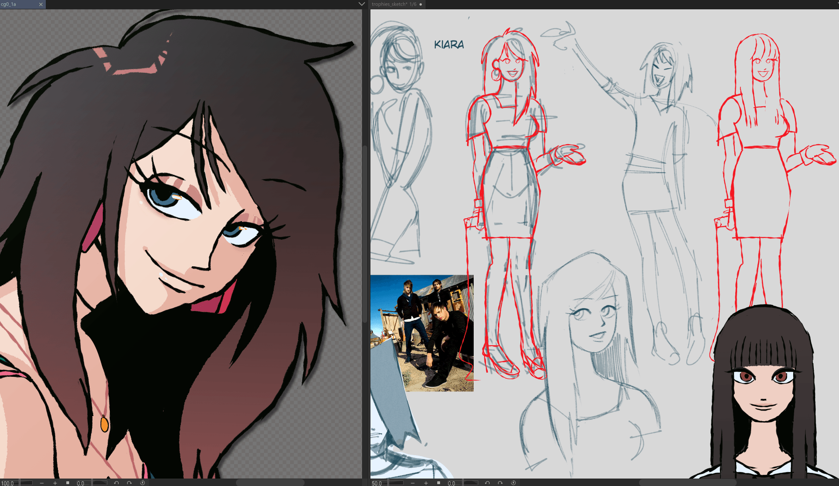Click the horizontal scrollbar under the left canvas
839x486 pixels.
[x=270, y=483]
